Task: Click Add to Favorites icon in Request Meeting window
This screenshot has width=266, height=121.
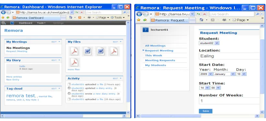Action: (145, 20)
